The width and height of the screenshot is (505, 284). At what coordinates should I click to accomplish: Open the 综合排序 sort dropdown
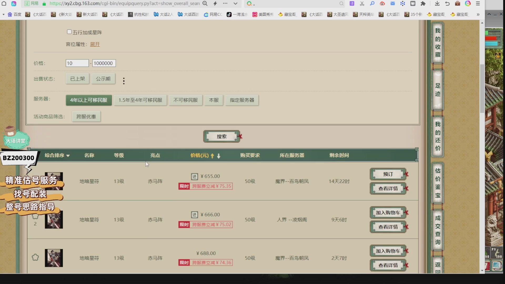coord(57,155)
